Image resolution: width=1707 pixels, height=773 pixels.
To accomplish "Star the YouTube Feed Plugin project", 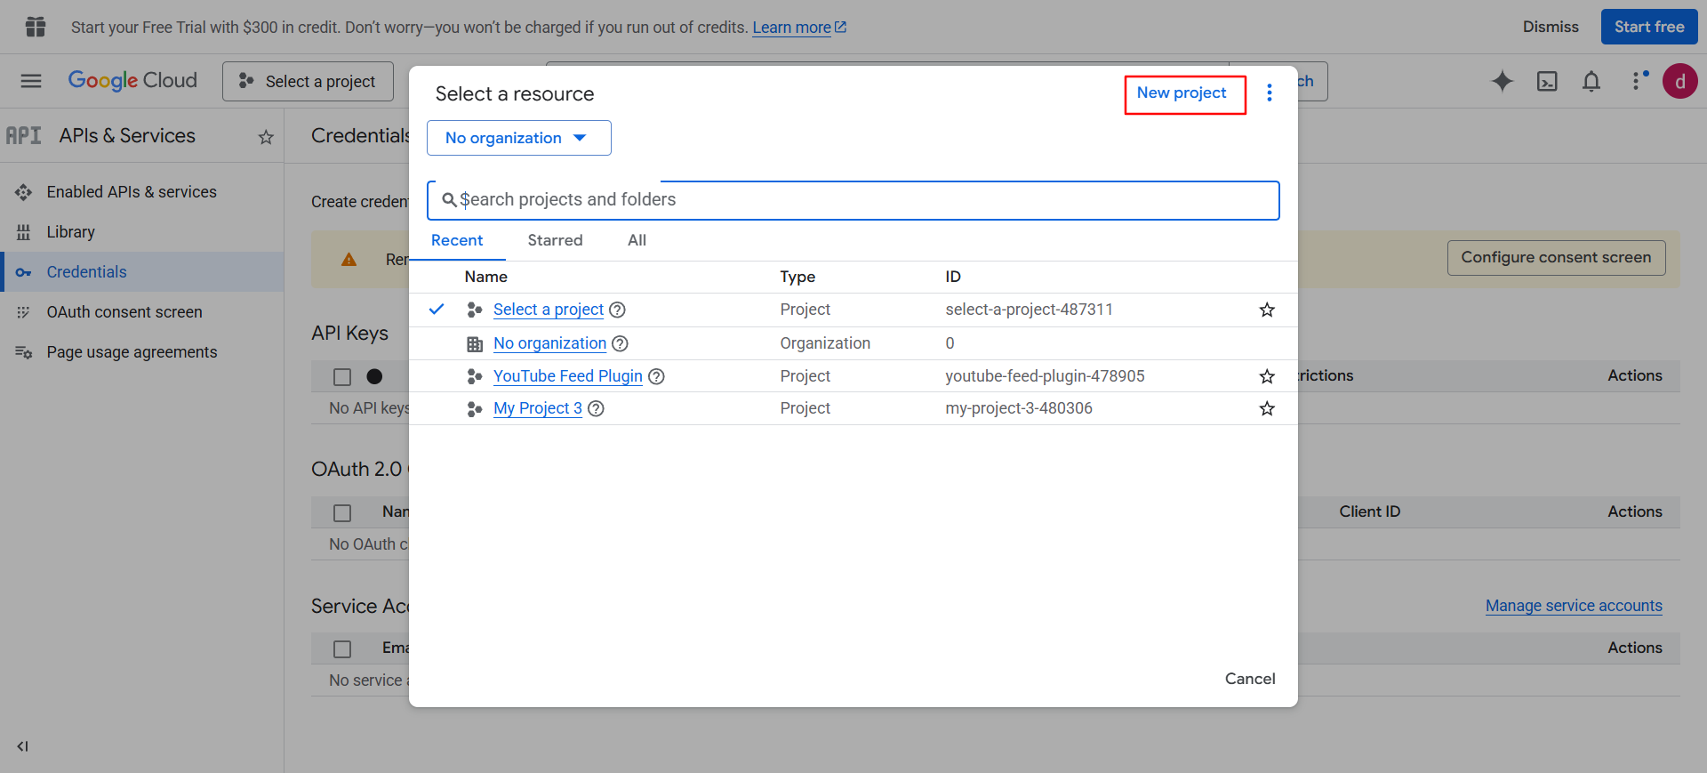I will coord(1267,376).
